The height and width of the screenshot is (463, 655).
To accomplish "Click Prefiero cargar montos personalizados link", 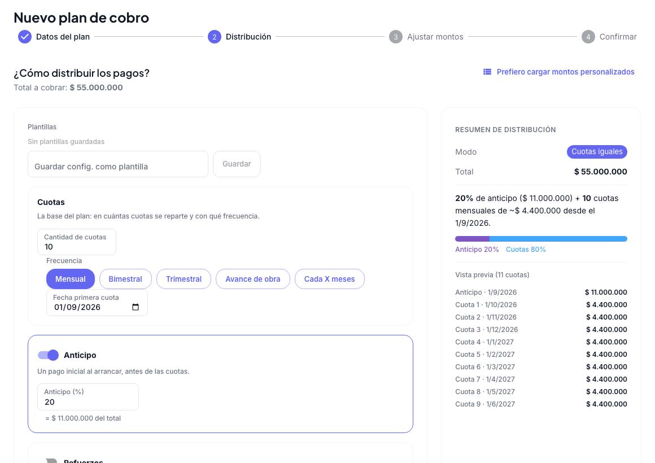I will [566, 72].
